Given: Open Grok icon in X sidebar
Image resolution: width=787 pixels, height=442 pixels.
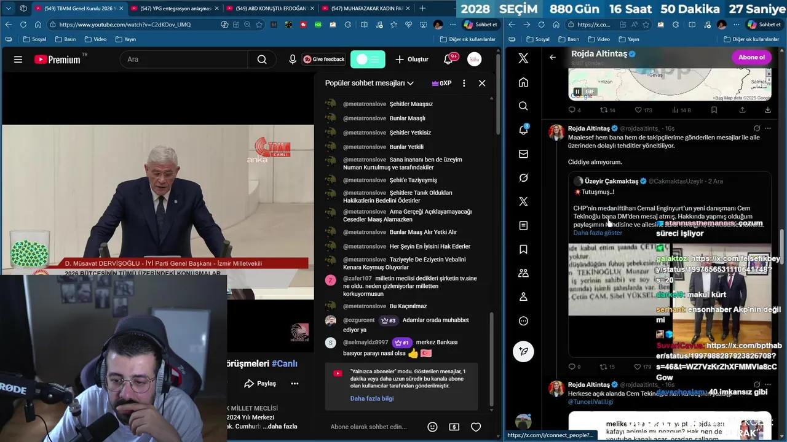Looking at the screenshot, I should pyautogui.click(x=523, y=178).
